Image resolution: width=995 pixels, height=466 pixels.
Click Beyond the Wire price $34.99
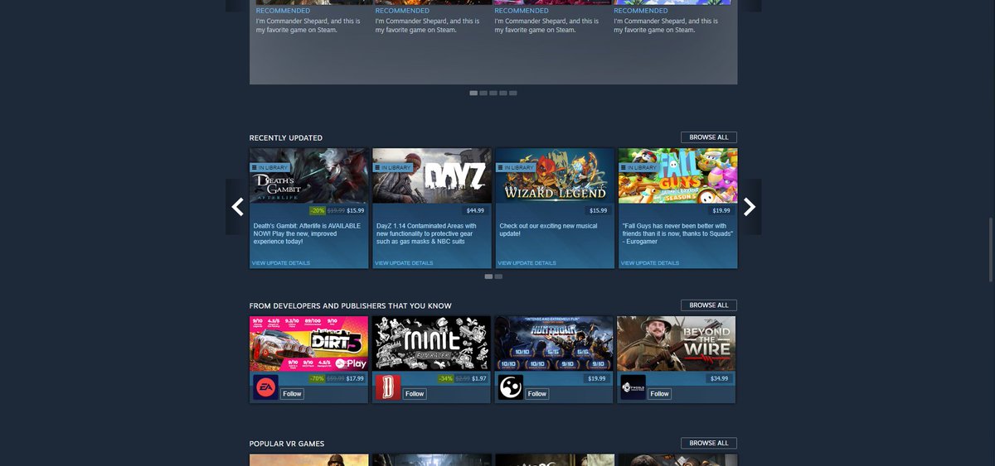point(719,378)
